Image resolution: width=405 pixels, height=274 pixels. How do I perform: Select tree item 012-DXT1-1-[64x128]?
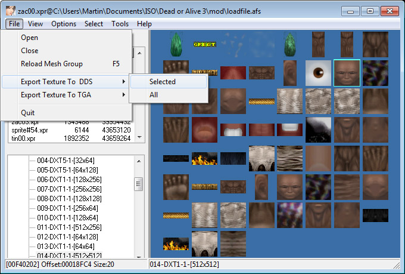68,237
